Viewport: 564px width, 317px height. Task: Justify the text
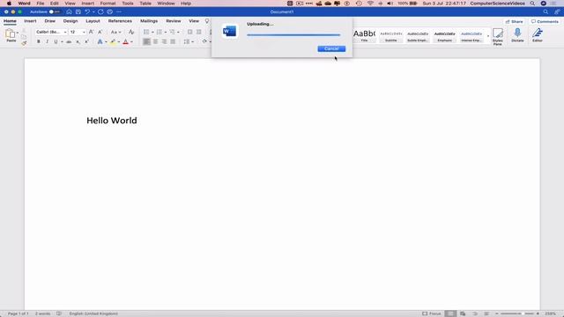tap(173, 41)
